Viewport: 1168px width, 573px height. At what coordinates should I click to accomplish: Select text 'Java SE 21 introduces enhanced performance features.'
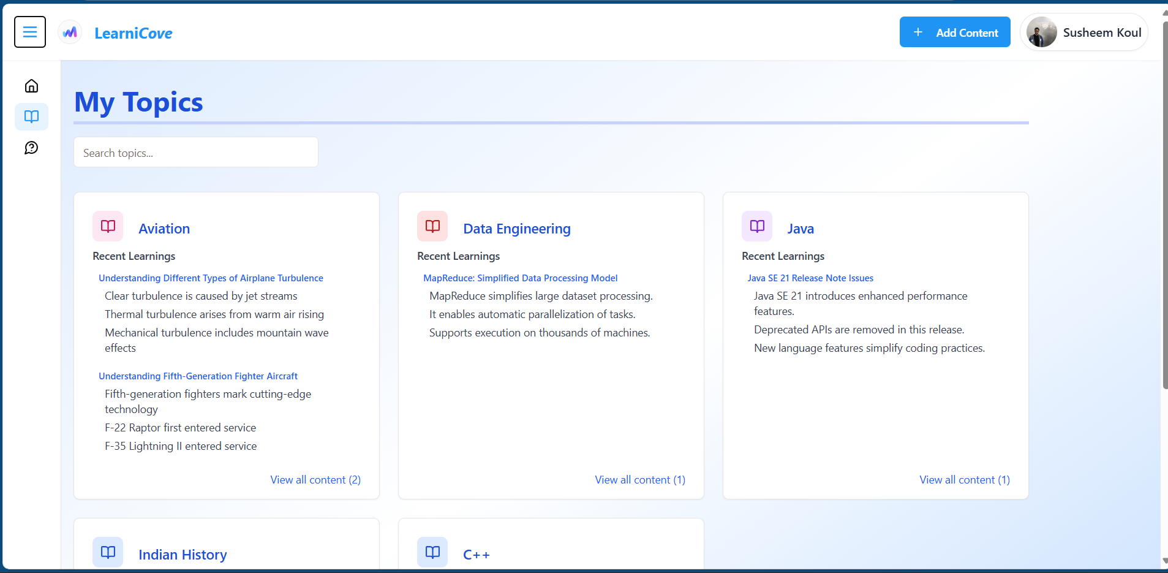(861, 303)
